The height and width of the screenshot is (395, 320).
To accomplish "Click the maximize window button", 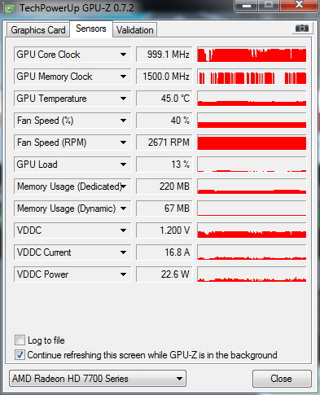I will [x=269, y=5].
